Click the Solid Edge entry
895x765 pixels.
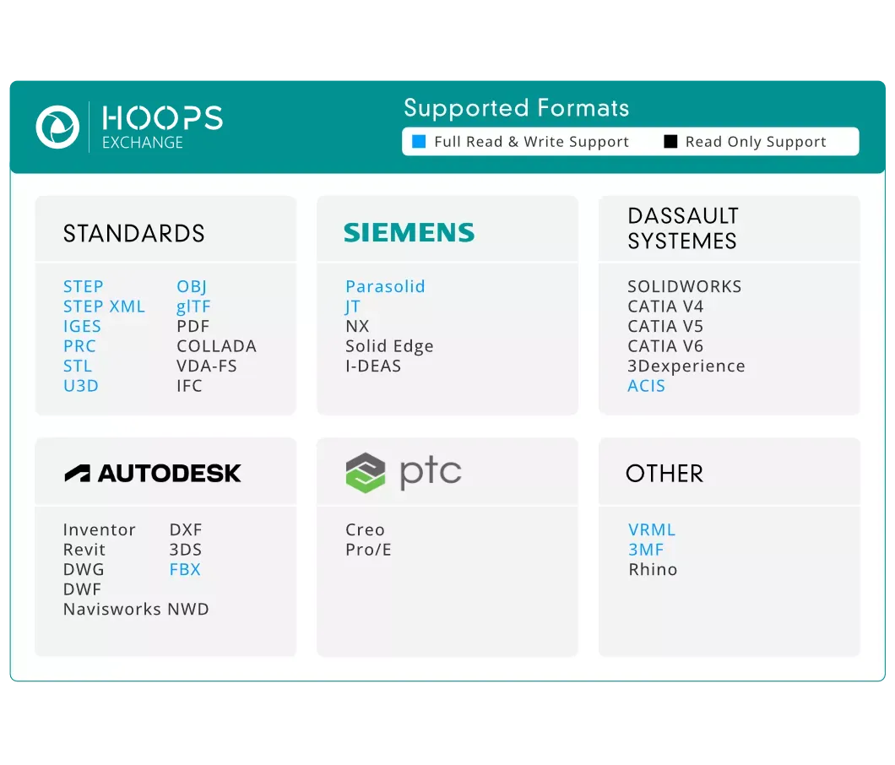pyautogui.click(x=389, y=346)
